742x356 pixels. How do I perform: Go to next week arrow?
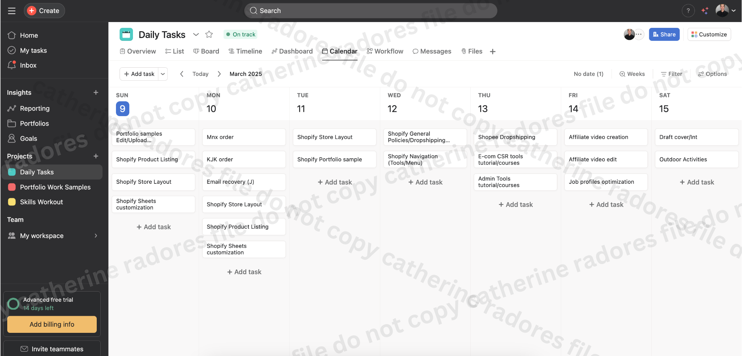[219, 74]
